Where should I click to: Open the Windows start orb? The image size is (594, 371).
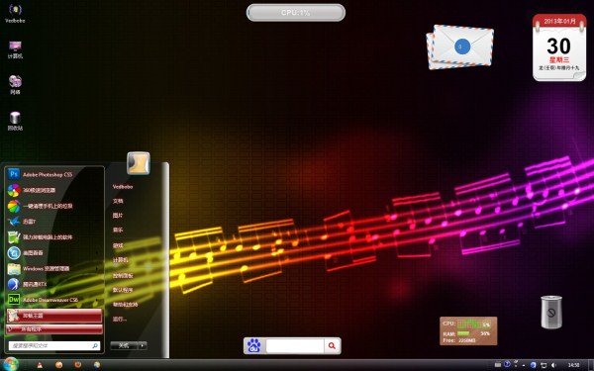[10, 364]
